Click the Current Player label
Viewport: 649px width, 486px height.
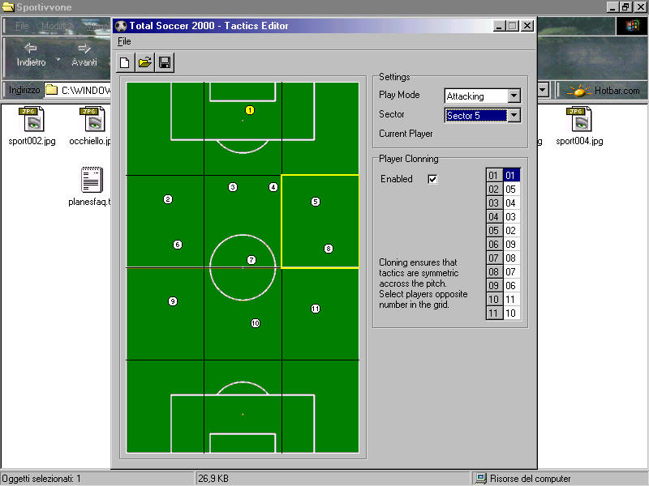point(406,134)
